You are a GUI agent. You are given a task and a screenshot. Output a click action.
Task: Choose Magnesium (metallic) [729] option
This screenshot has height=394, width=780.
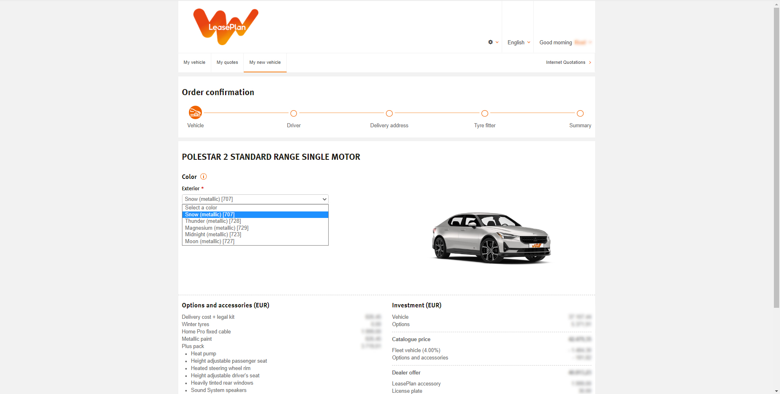coord(255,228)
